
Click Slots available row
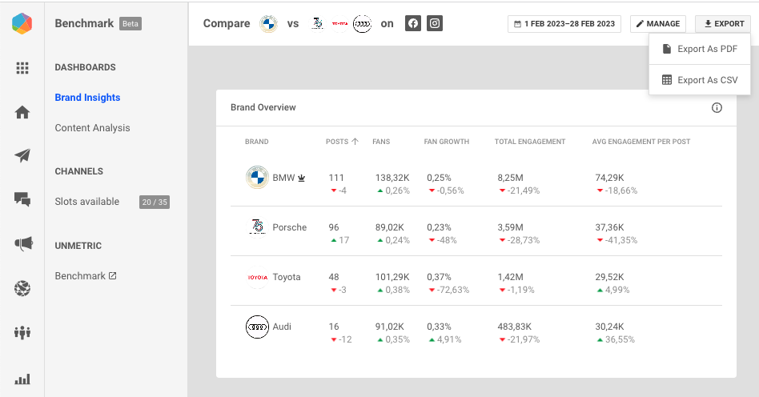click(112, 202)
